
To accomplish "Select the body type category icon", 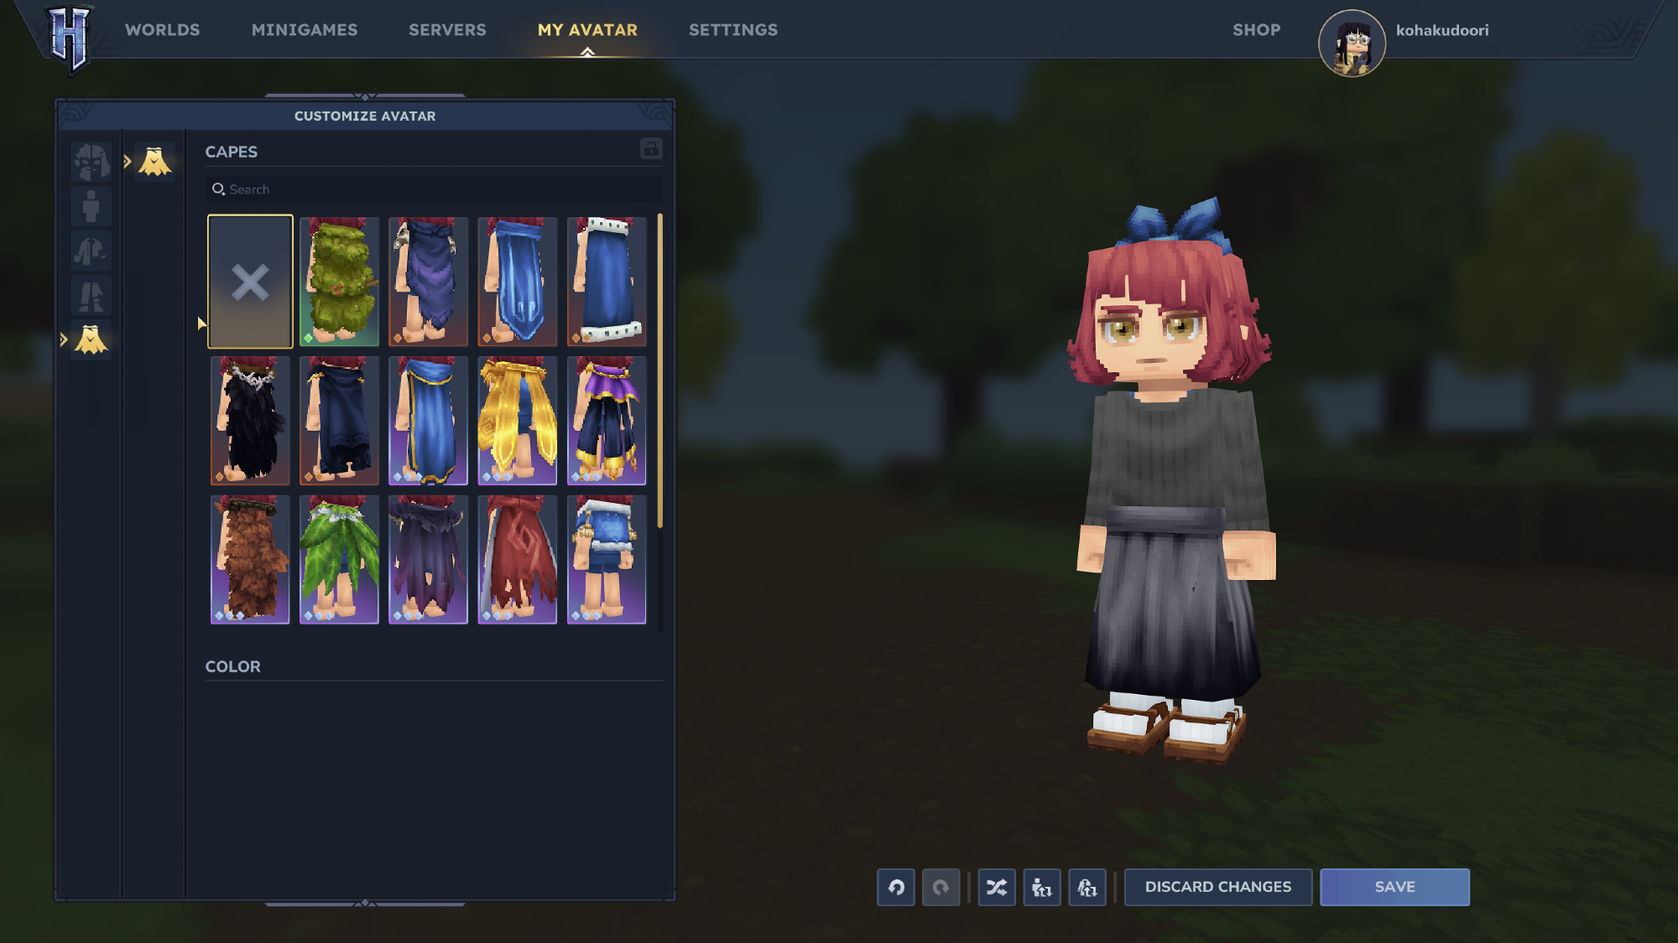I will 91,206.
